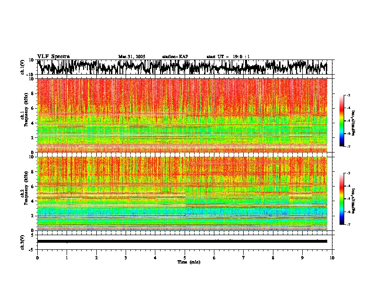Viewport: 374px width, 289px height.
Task: Click the ch.3 voltage trace
Action: click(182, 241)
